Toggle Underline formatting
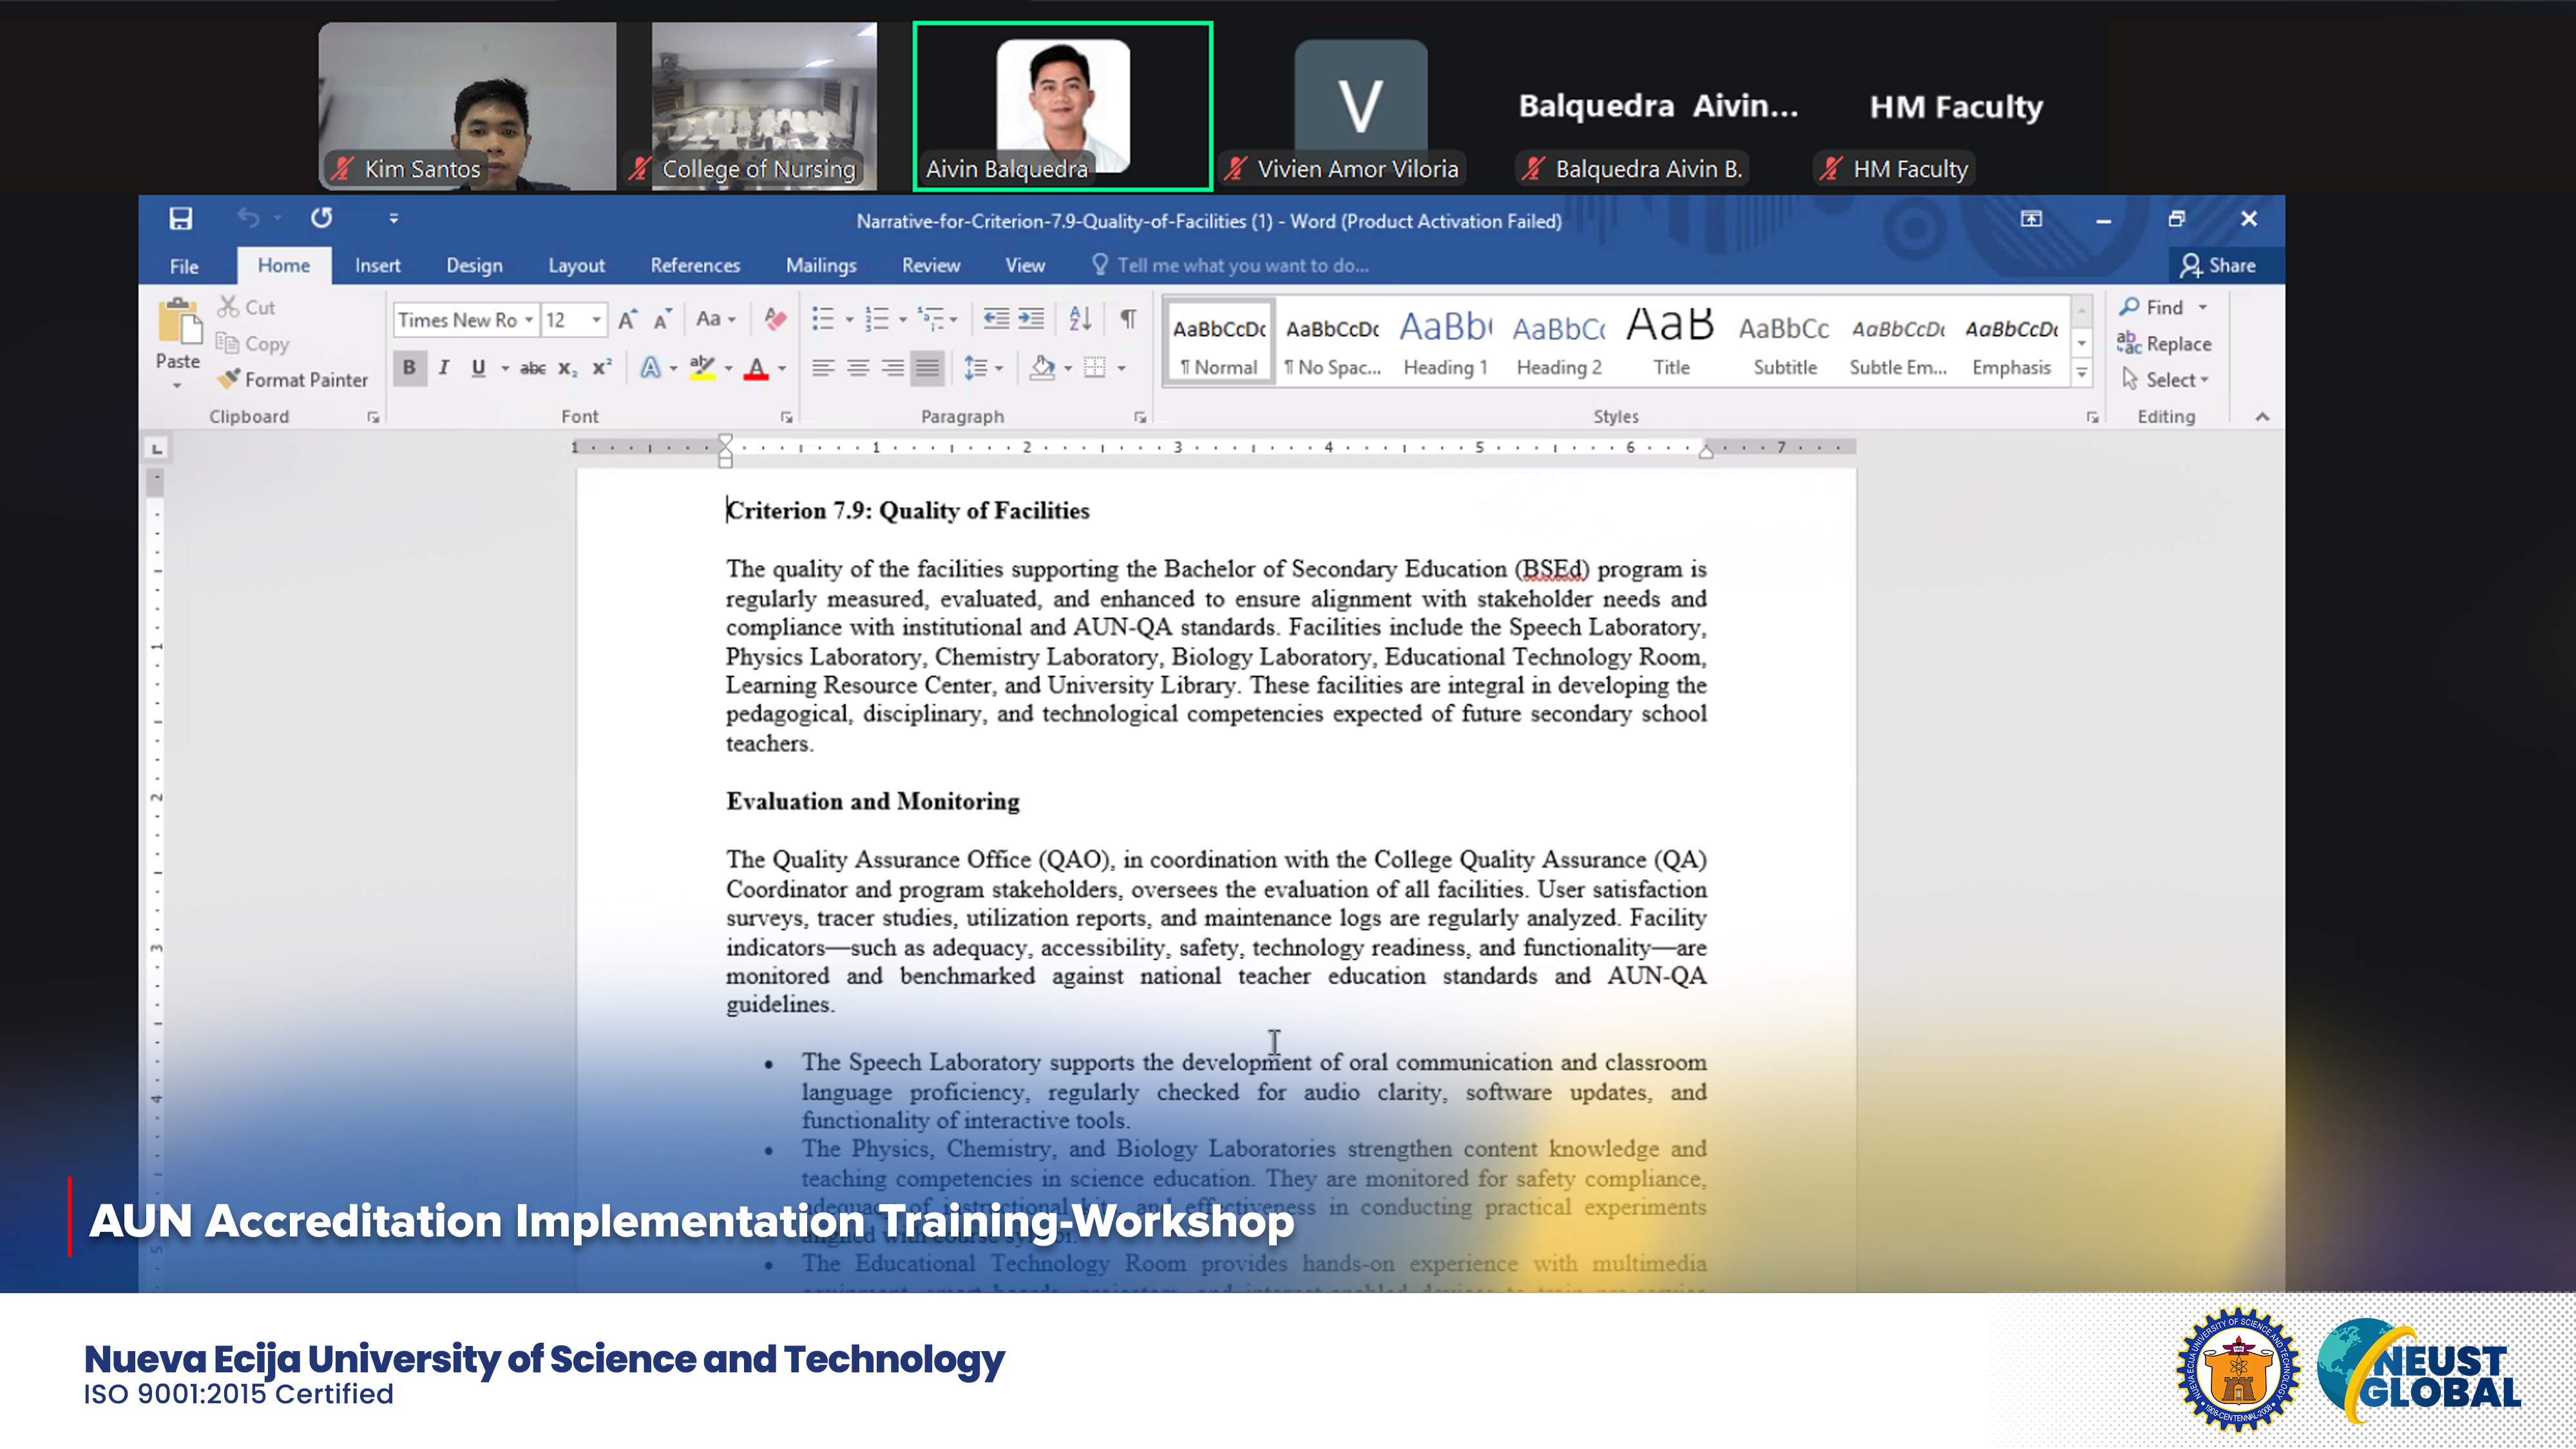Screen dimensions: 2576x1449 click(x=478, y=367)
